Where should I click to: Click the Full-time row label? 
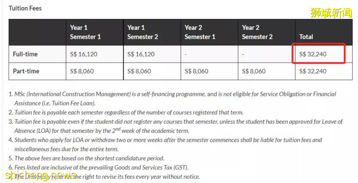point(25,54)
